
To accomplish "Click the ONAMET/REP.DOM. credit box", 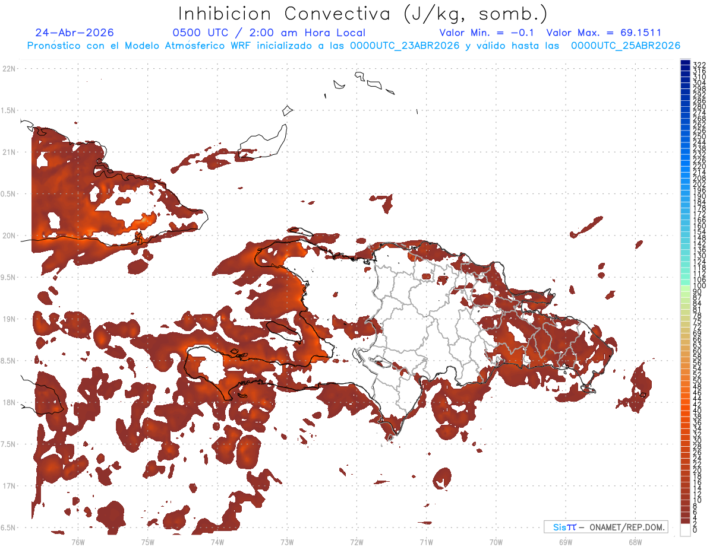I will click(x=605, y=527).
